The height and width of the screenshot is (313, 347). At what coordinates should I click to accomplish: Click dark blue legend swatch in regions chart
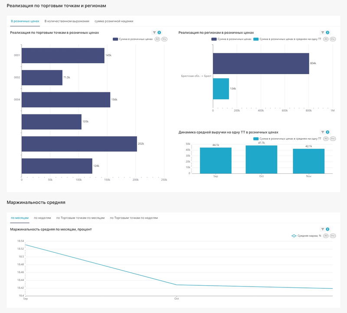pyautogui.click(x=214, y=39)
